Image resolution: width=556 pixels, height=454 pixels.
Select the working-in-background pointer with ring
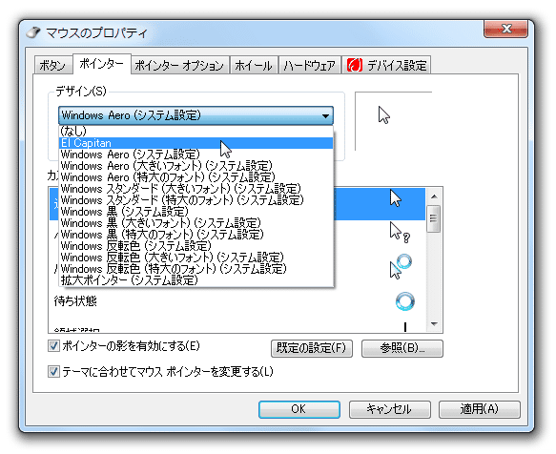coord(401,267)
